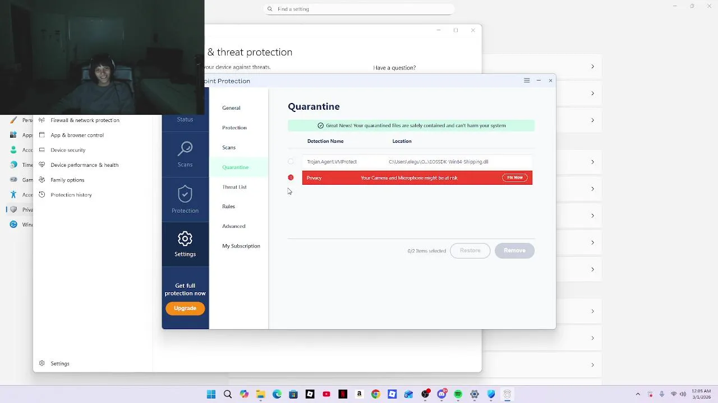Open Device security in Windows Security

[68, 150]
